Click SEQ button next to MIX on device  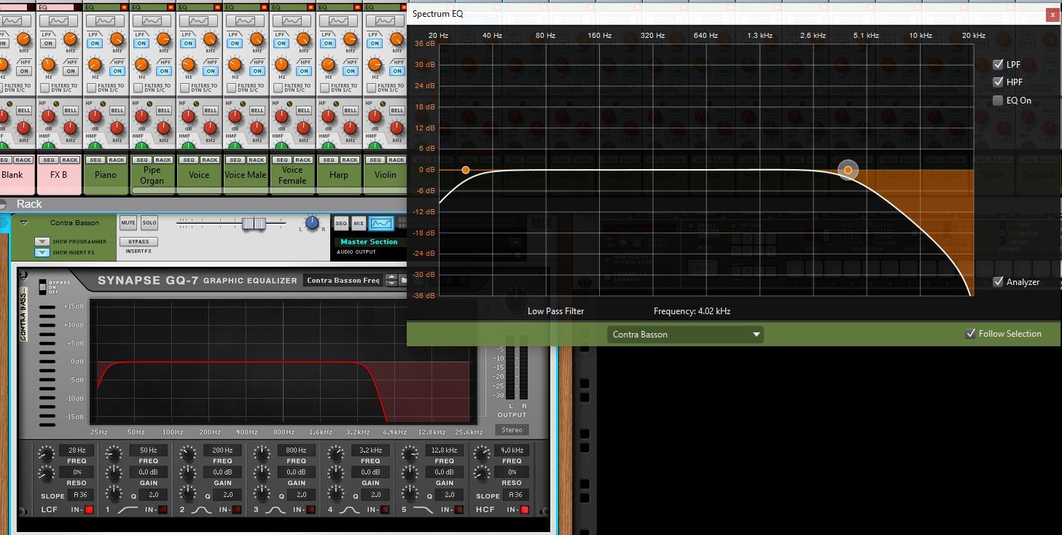pyautogui.click(x=340, y=223)
